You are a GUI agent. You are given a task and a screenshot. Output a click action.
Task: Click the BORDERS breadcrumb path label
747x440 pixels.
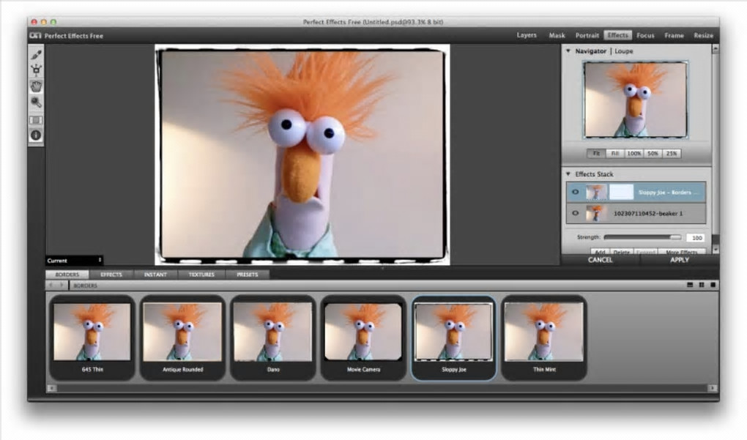(x=85, y=286)
